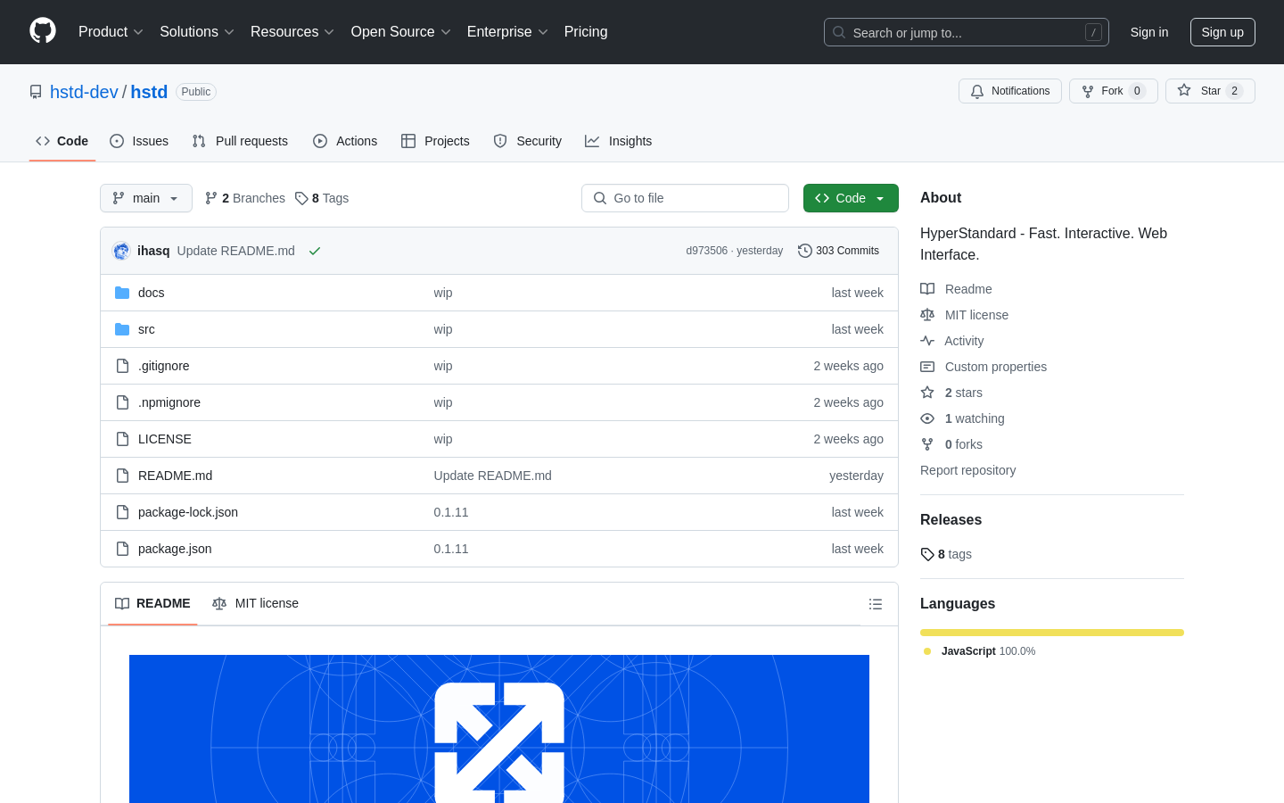1284x803 pixels.
Task: Expand the Solutions menu
Action: coord(197,32)
